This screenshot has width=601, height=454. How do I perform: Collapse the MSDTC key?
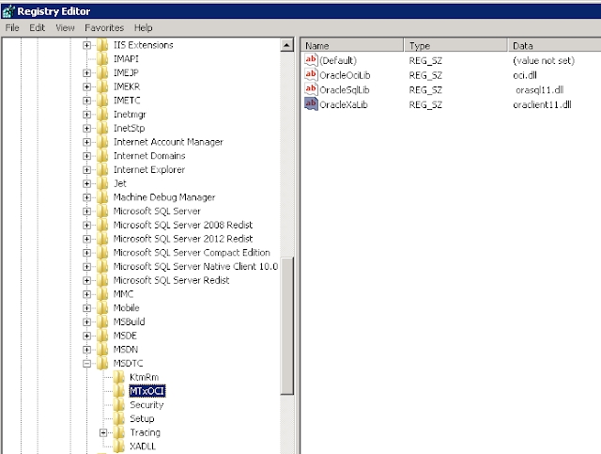click(x=86, y=363)
